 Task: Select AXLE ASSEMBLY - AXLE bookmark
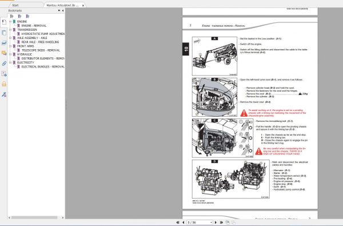click(32, 38)
